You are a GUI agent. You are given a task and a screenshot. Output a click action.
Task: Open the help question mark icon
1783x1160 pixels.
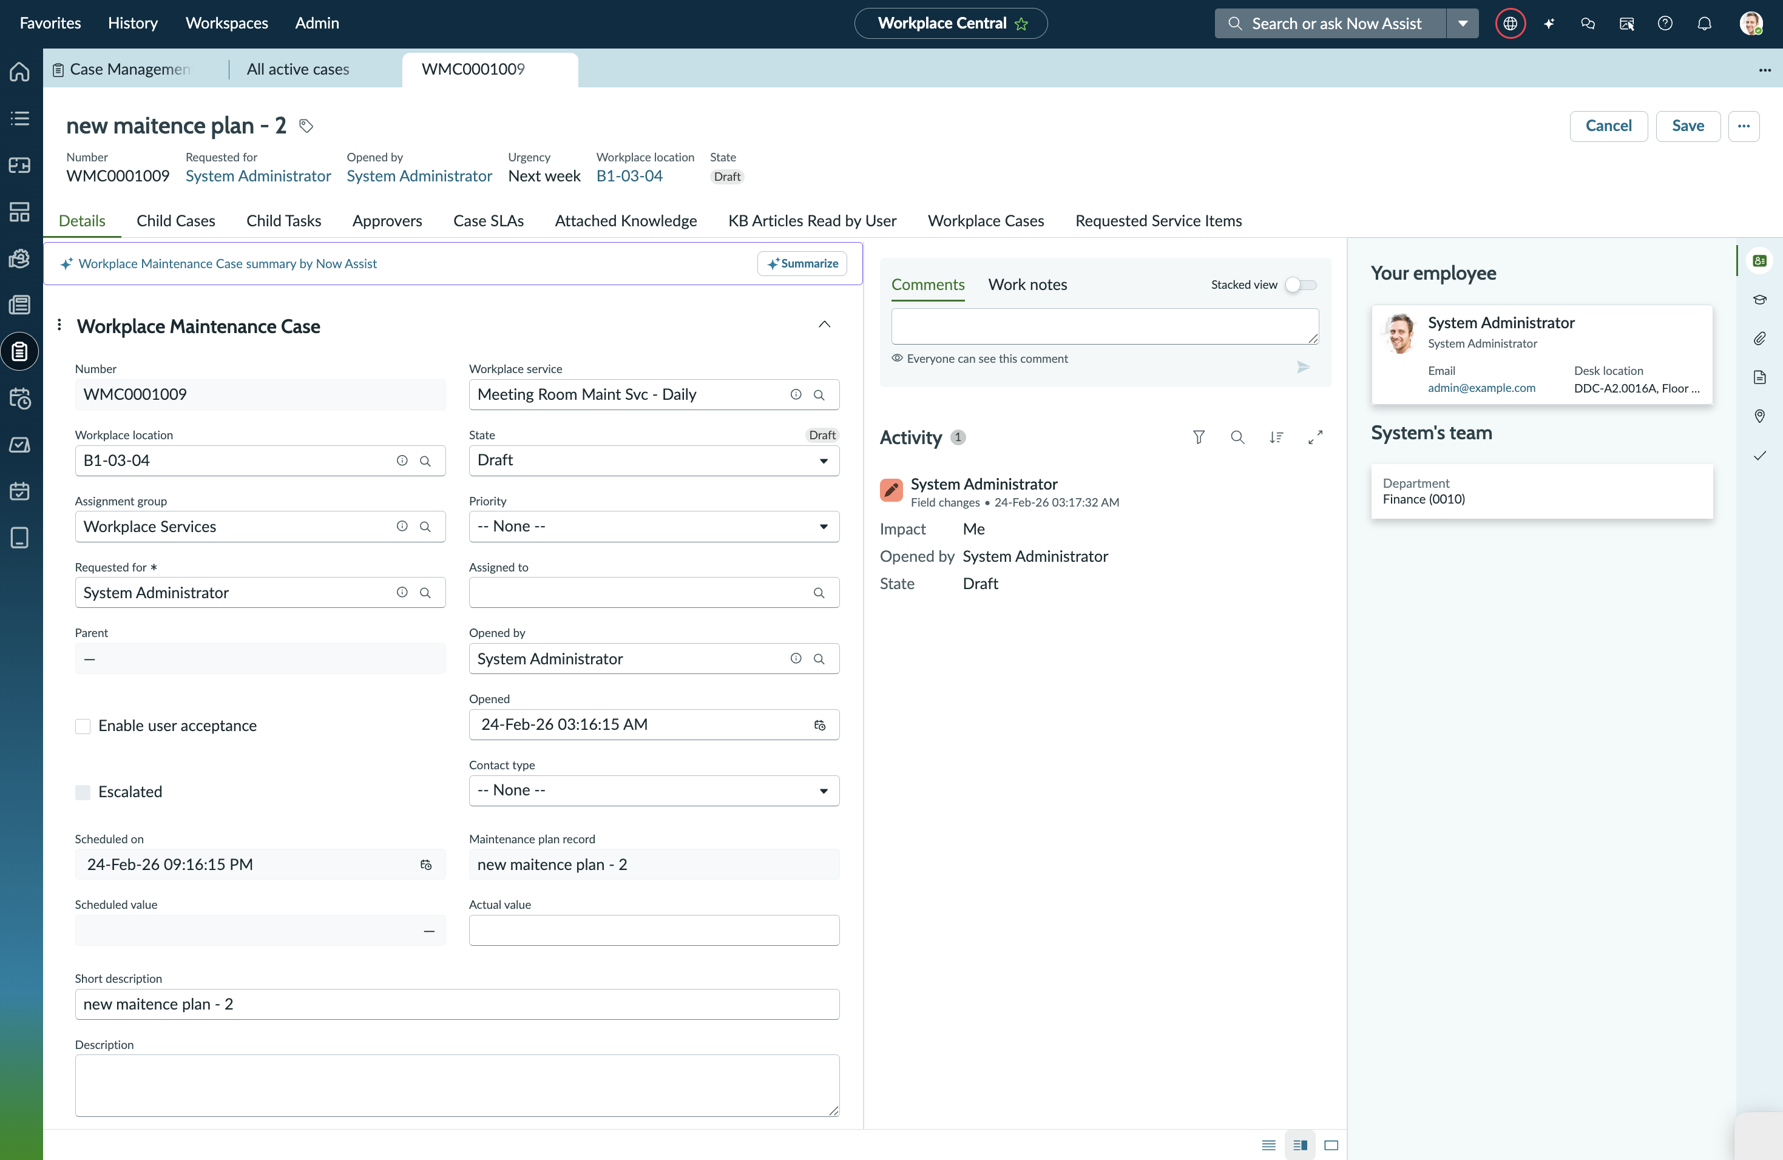point(1665,23)
